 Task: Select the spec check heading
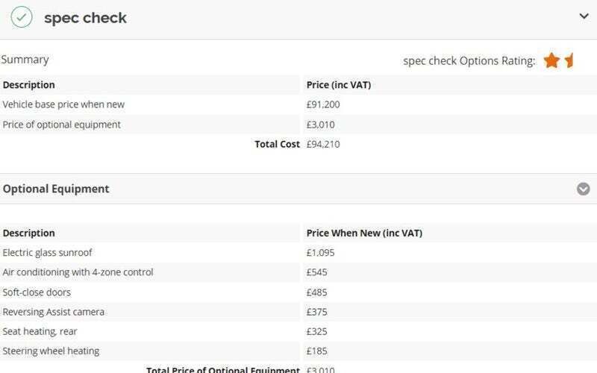85,18
